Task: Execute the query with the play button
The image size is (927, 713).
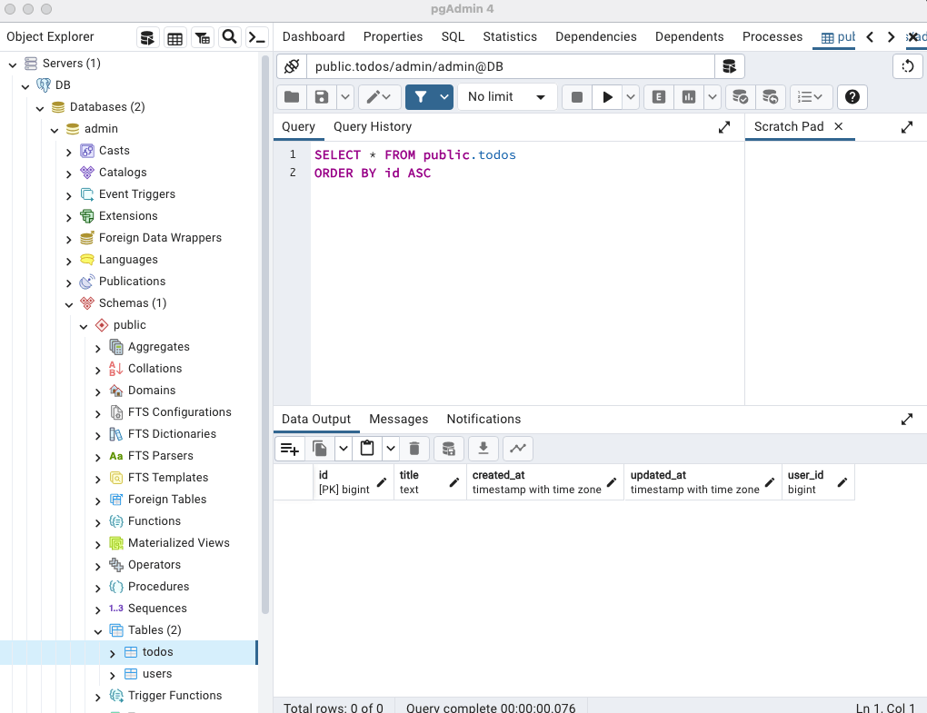Action: click(x=607, y=97)
